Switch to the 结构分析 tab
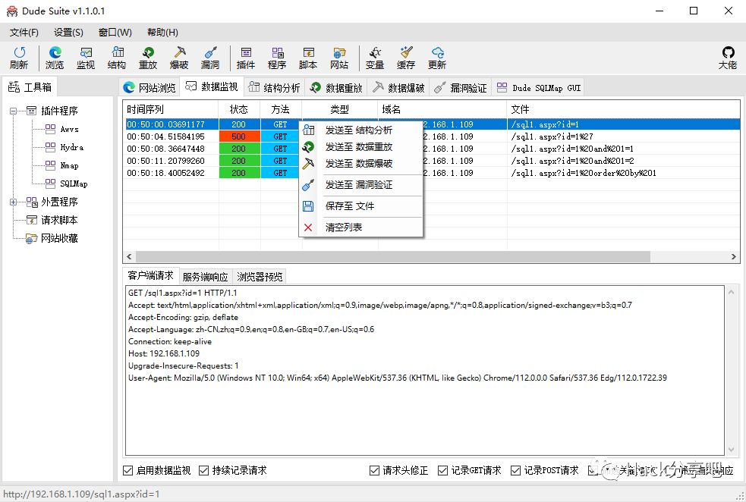This screenshot has height=502, width=746. click(x=275, y=87)
